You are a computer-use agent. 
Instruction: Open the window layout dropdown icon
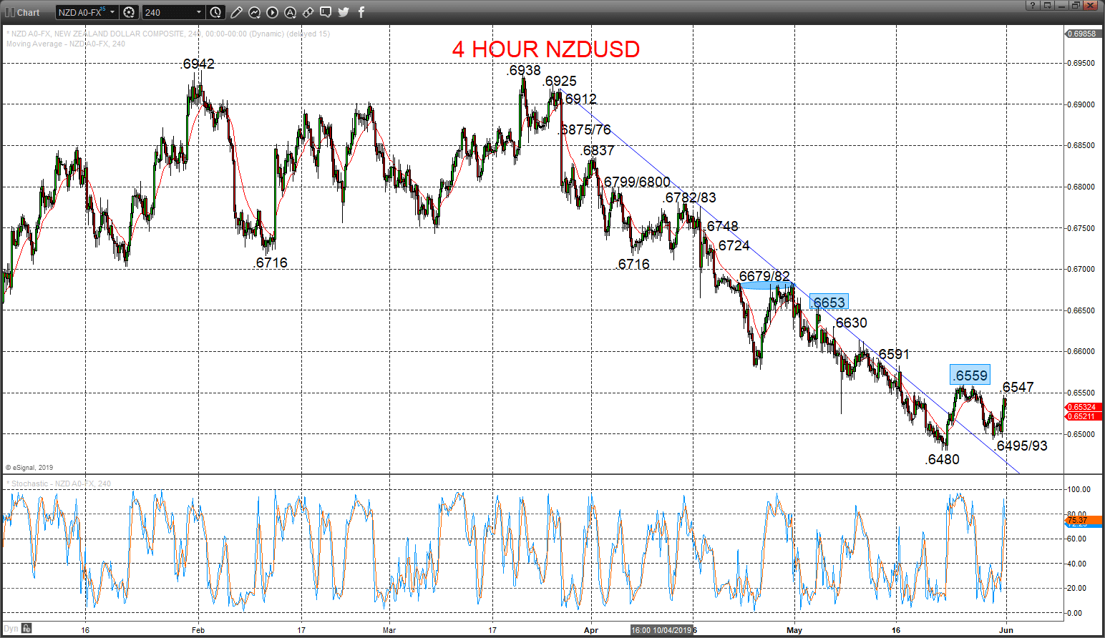[x=1047, y=5]
